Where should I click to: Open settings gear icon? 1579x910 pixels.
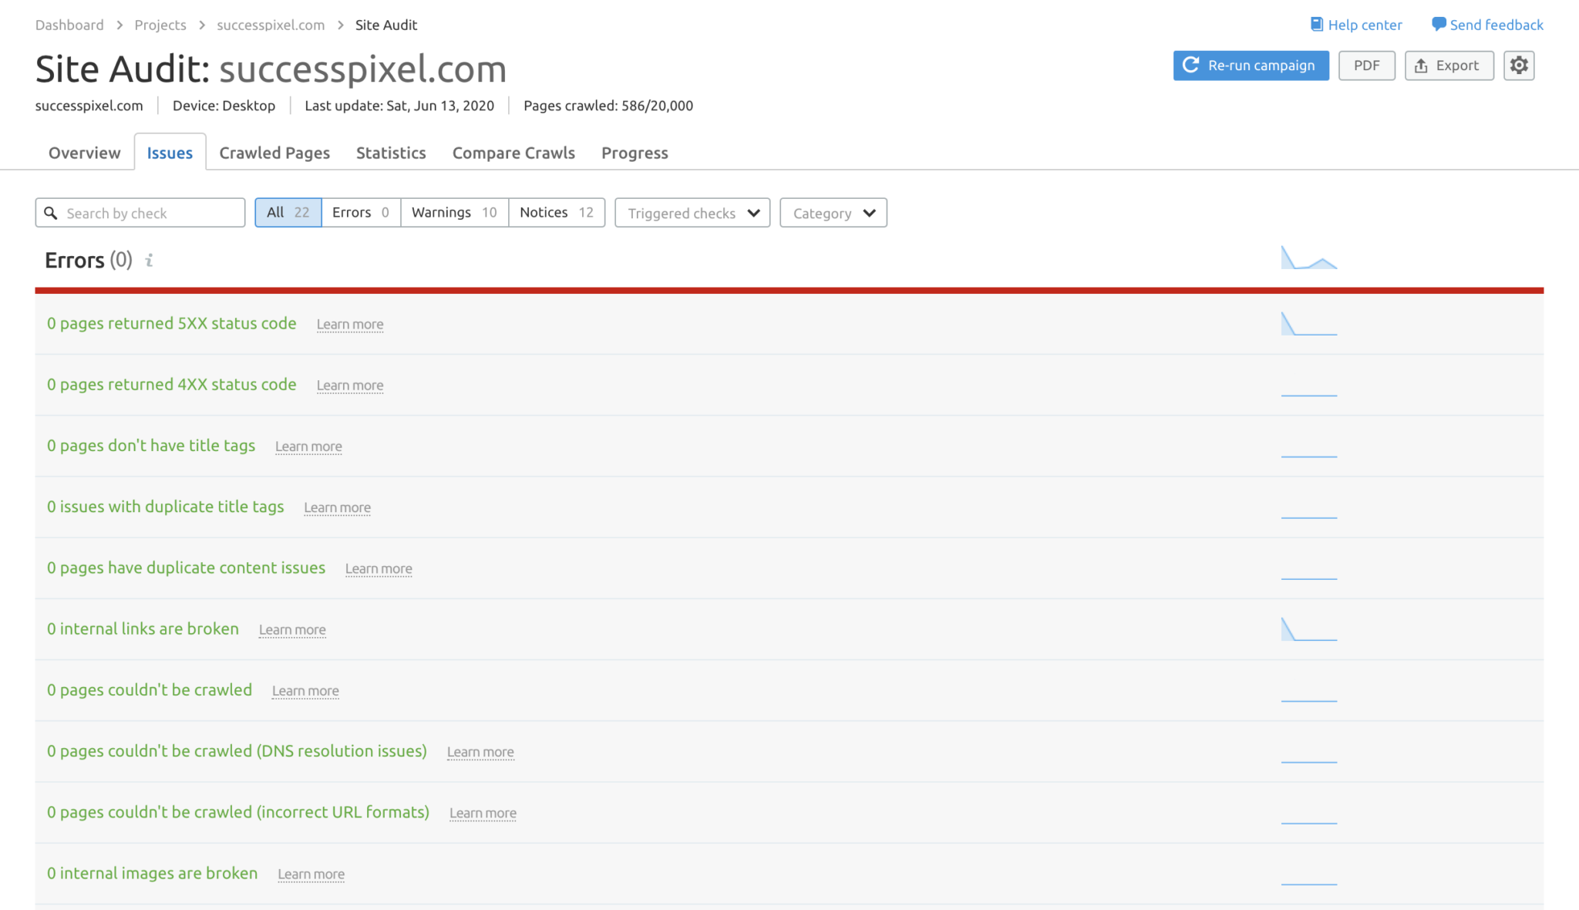pyautogui.click(x=1519, y=66)
